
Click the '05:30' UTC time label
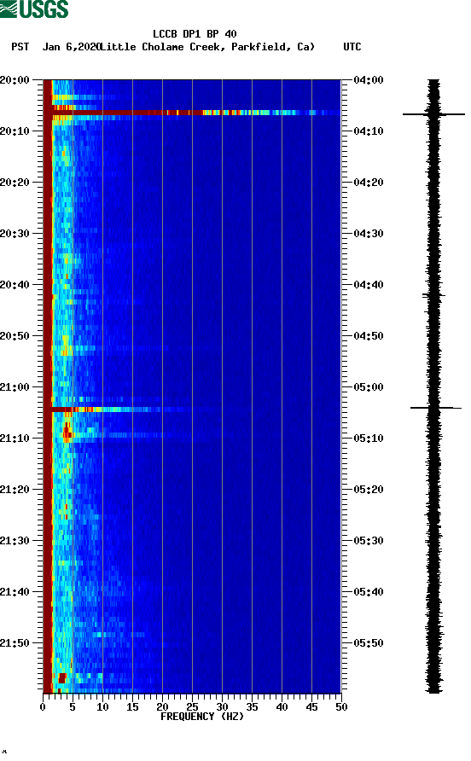click(x=369, y=541)
